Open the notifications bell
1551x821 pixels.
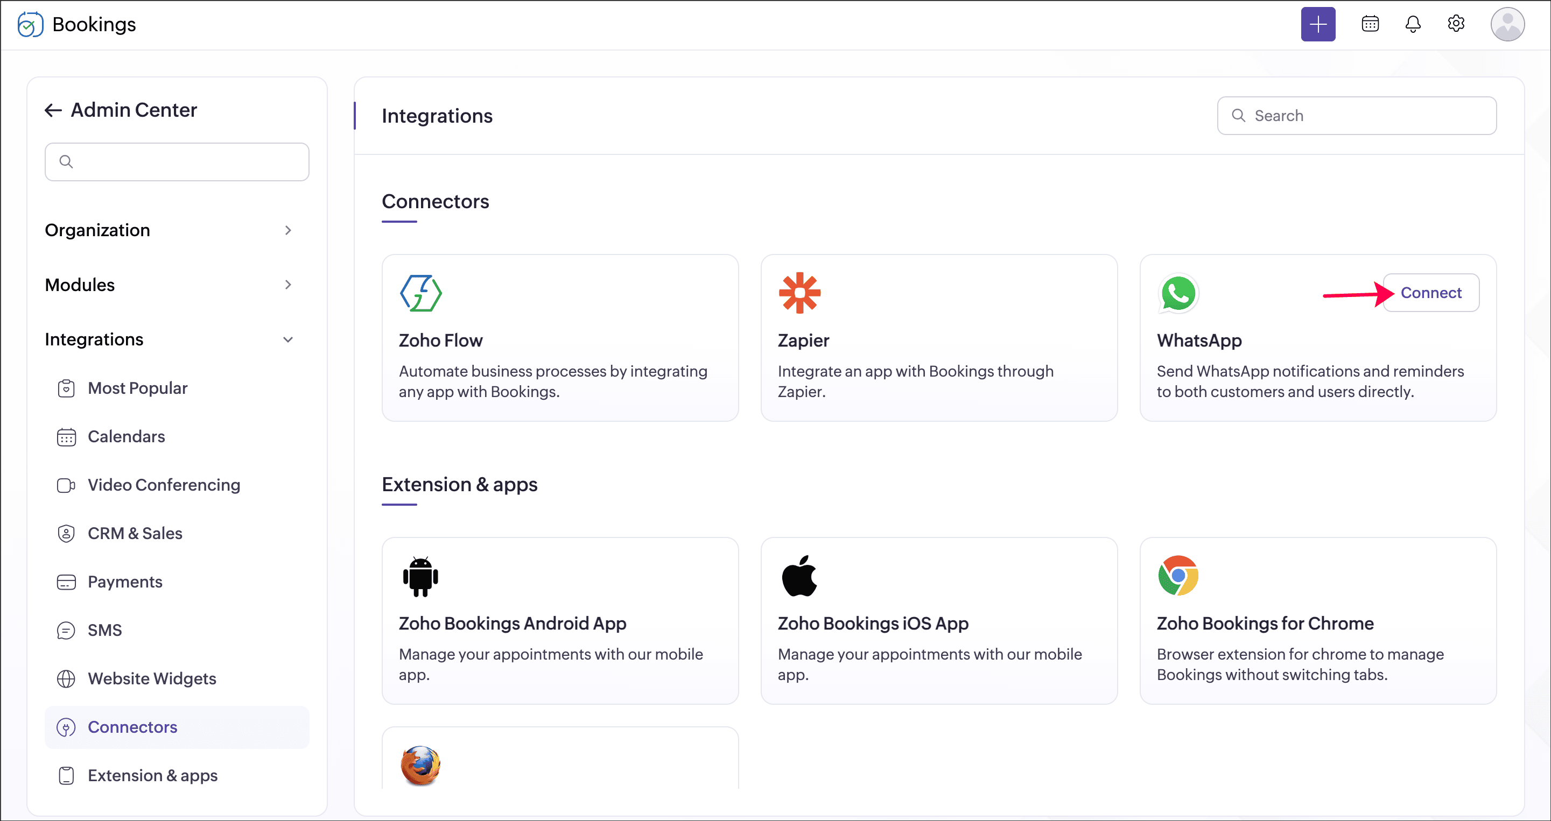pyautogui.click(x=1413, y=24)
